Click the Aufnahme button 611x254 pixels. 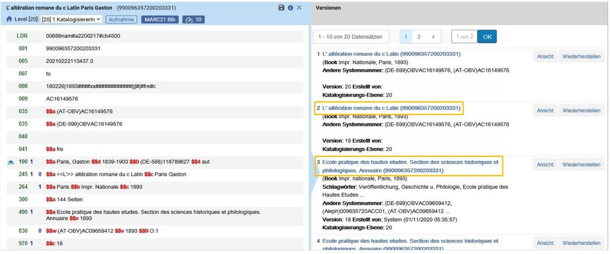tap(121, 19)
